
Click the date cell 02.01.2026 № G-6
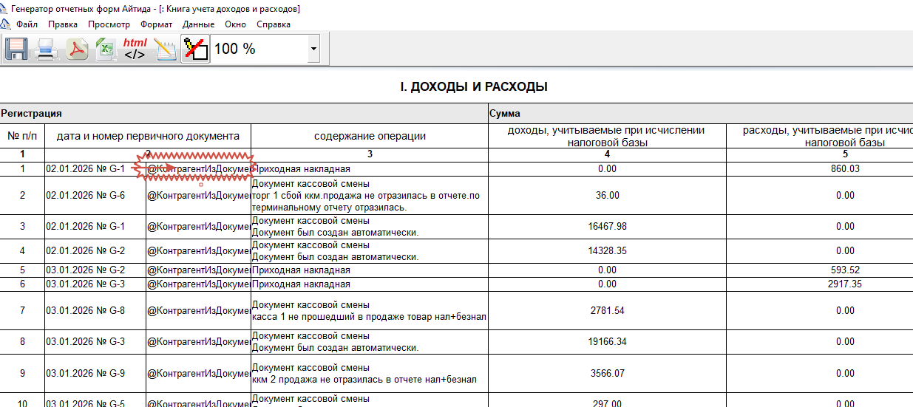95,196
